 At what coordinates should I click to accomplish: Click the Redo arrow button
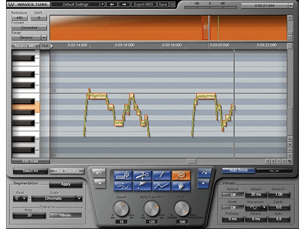(x=204, y=173)
